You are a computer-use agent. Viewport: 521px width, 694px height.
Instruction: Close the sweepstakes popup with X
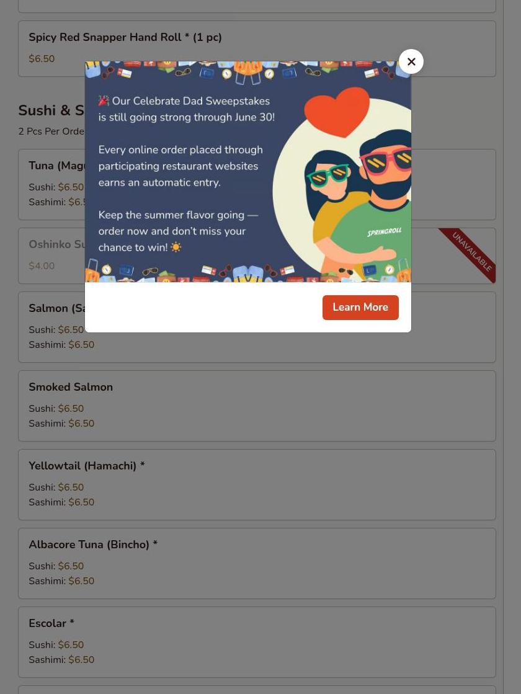point(411,61)
